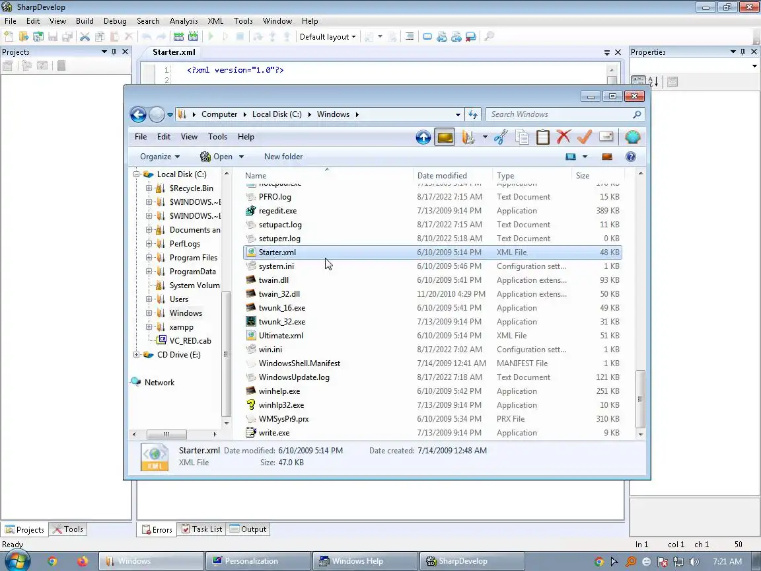761x571 pixels.
Task: Click the orange checkmark Properties icon in Explorer
Action: pyautogui.click(x=585, y=137)
